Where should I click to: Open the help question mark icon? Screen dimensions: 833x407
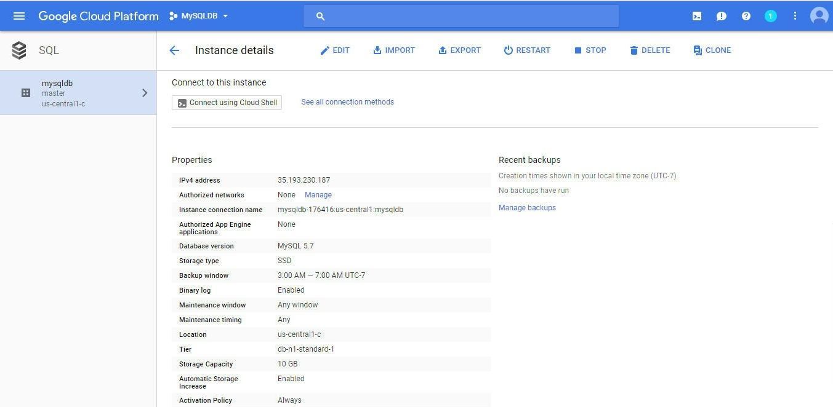(x=746, y=16)
